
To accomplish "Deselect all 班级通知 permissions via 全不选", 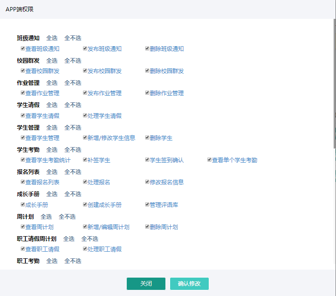I will pos(73,38).
